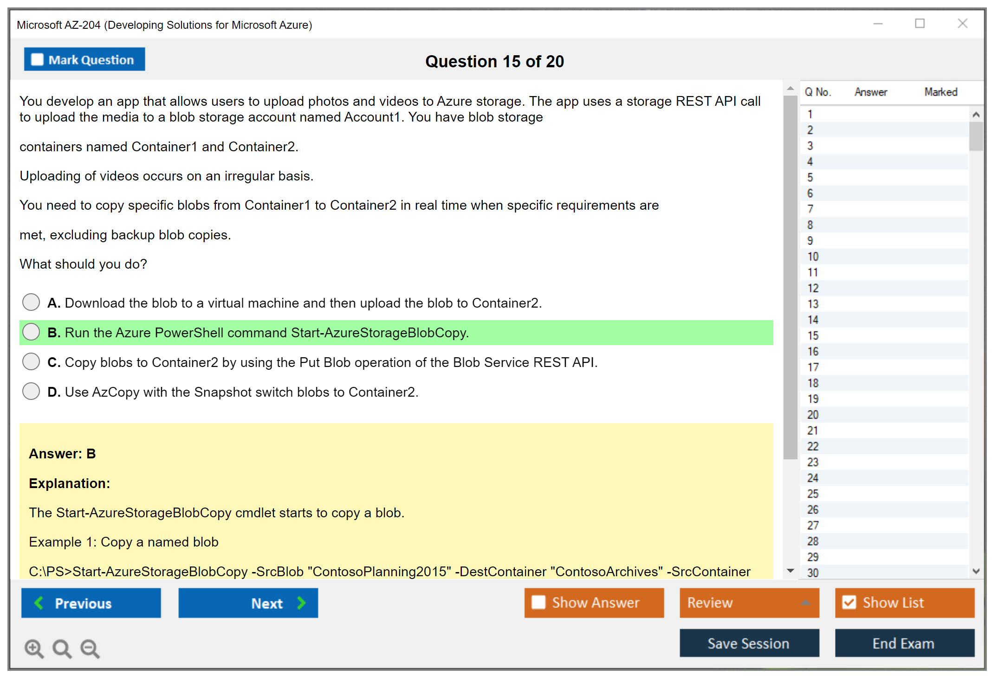Click the question pane vertical scrollbar
The height and width of the screenshot is (682, 998).
(x=790, y=278)
